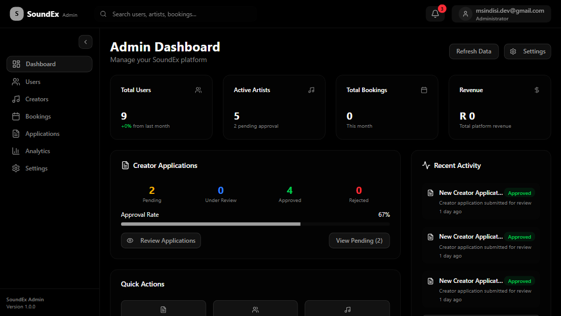Image resolution: width=561 pixels, height=316 pixels.
Task: Open the Settings gear next to Settings label
Action: click(513, 51)
